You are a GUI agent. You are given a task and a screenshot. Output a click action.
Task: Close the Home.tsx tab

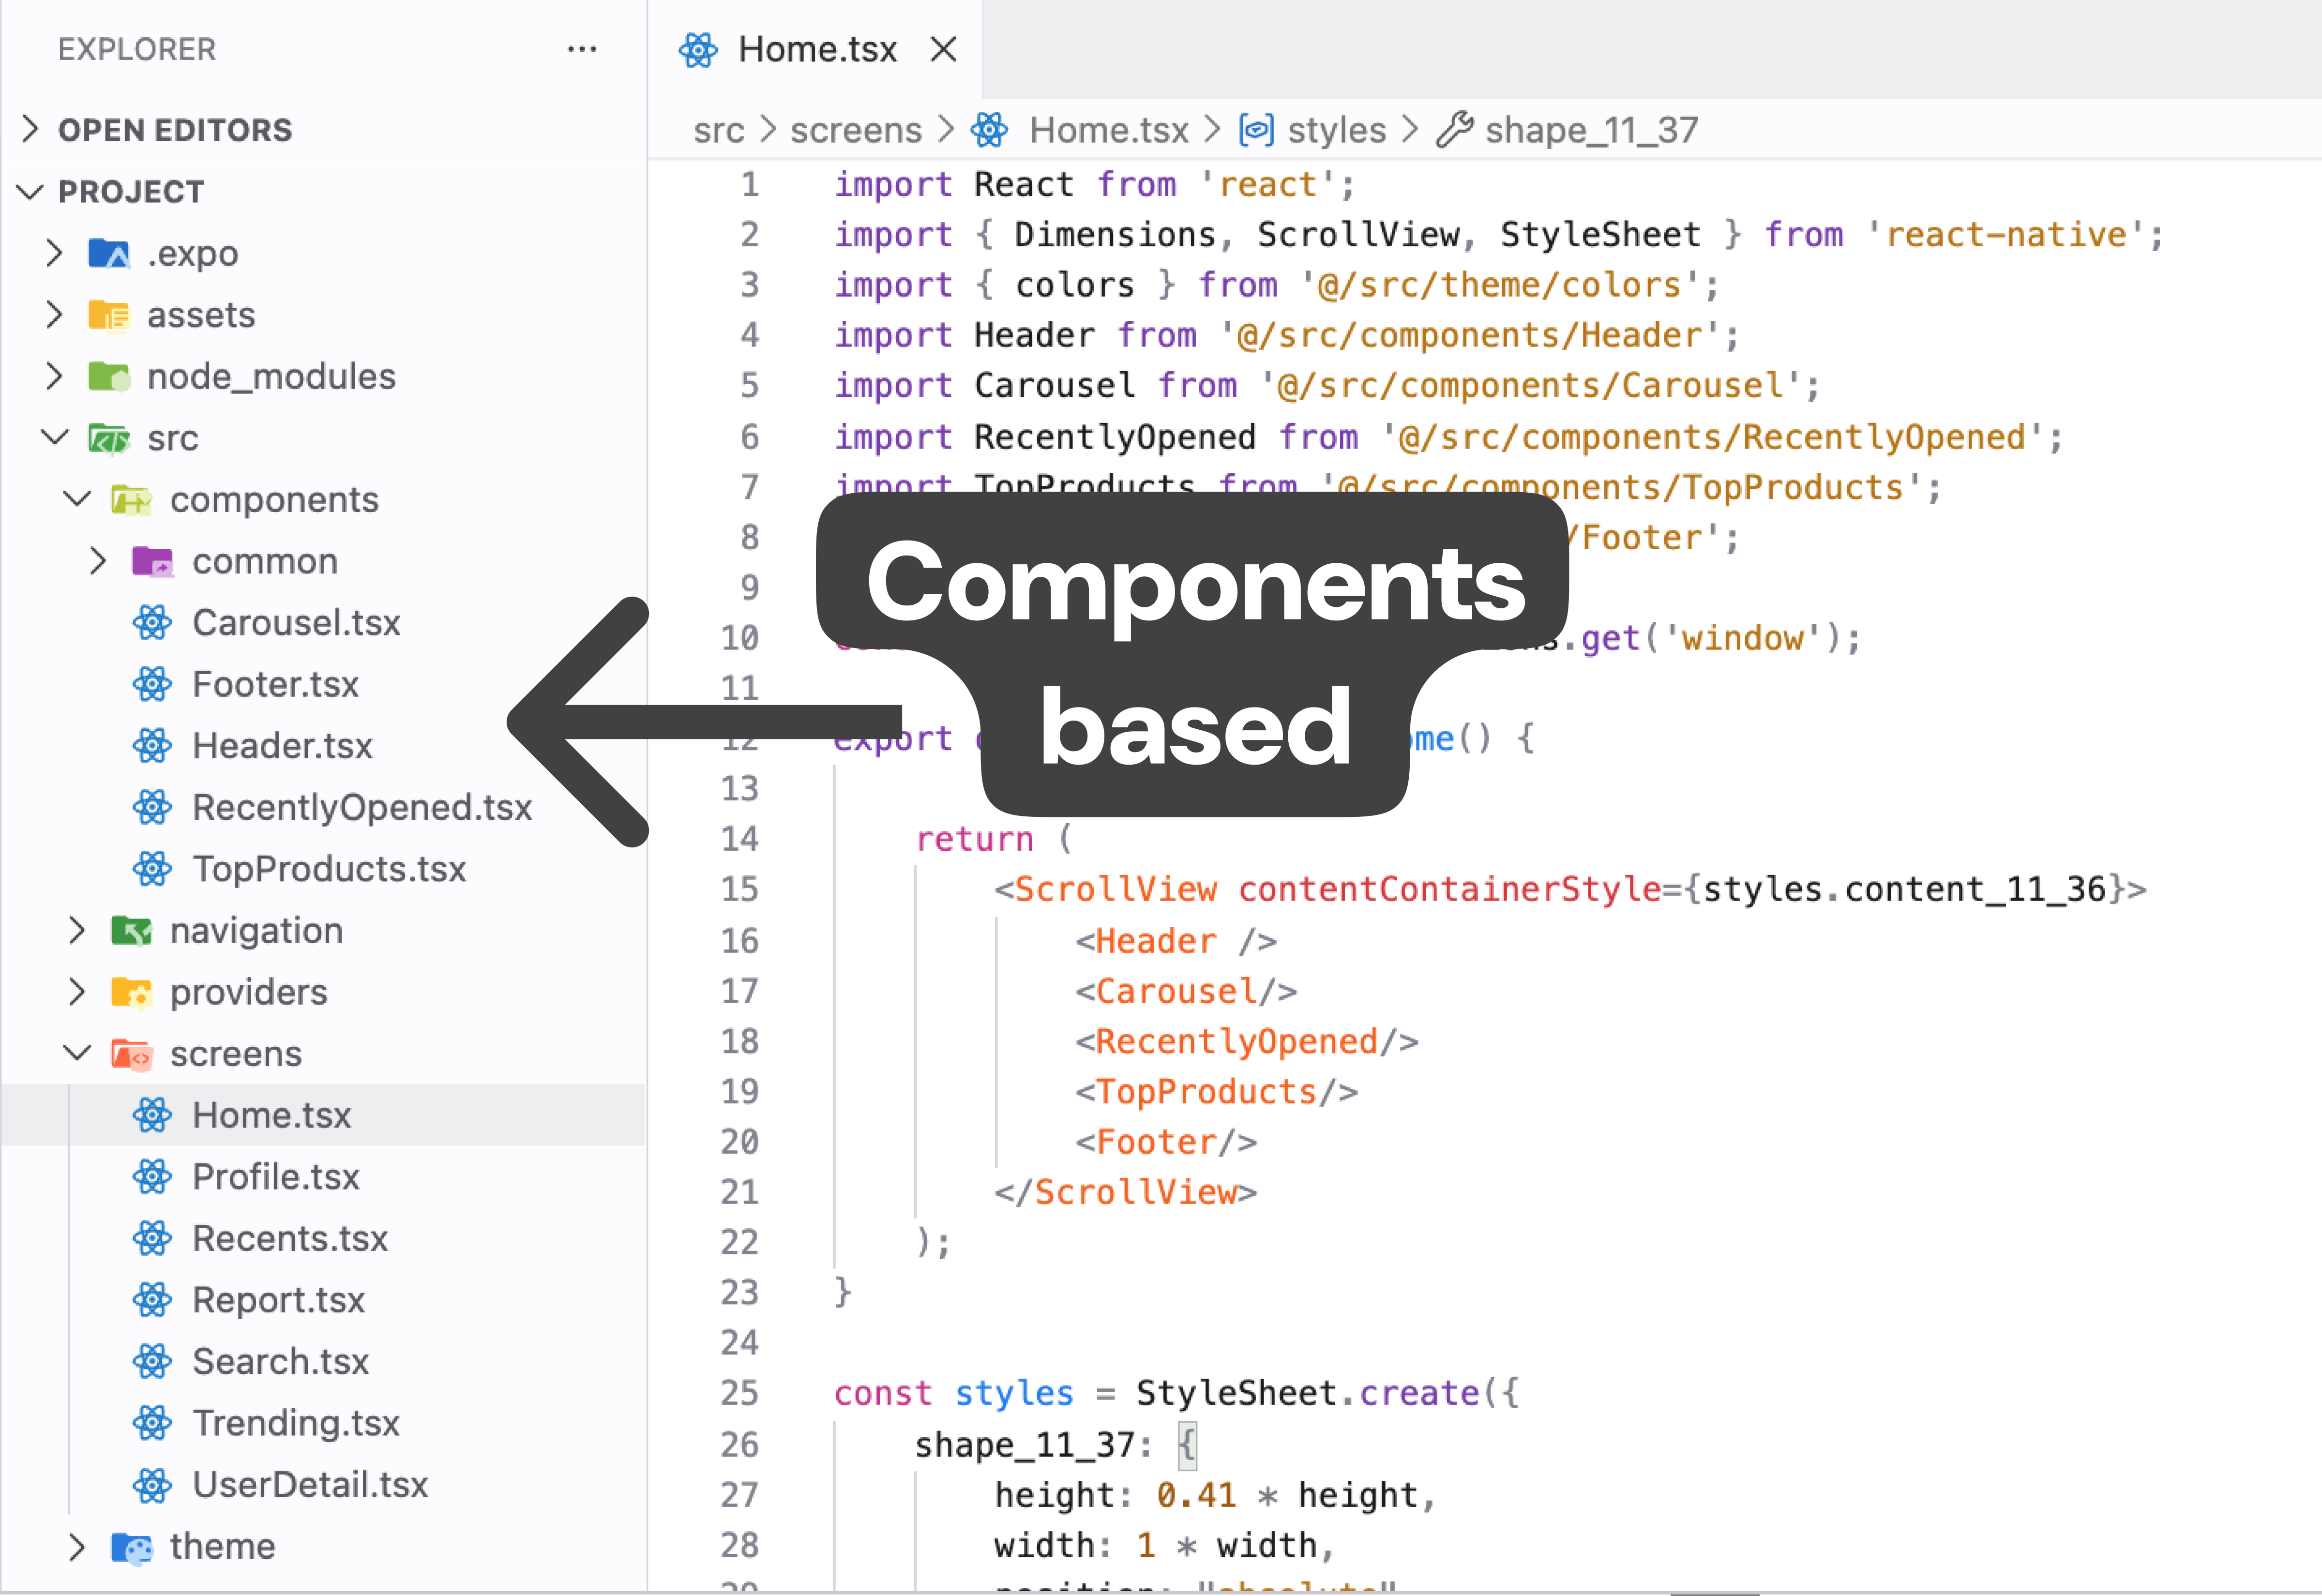943,48
